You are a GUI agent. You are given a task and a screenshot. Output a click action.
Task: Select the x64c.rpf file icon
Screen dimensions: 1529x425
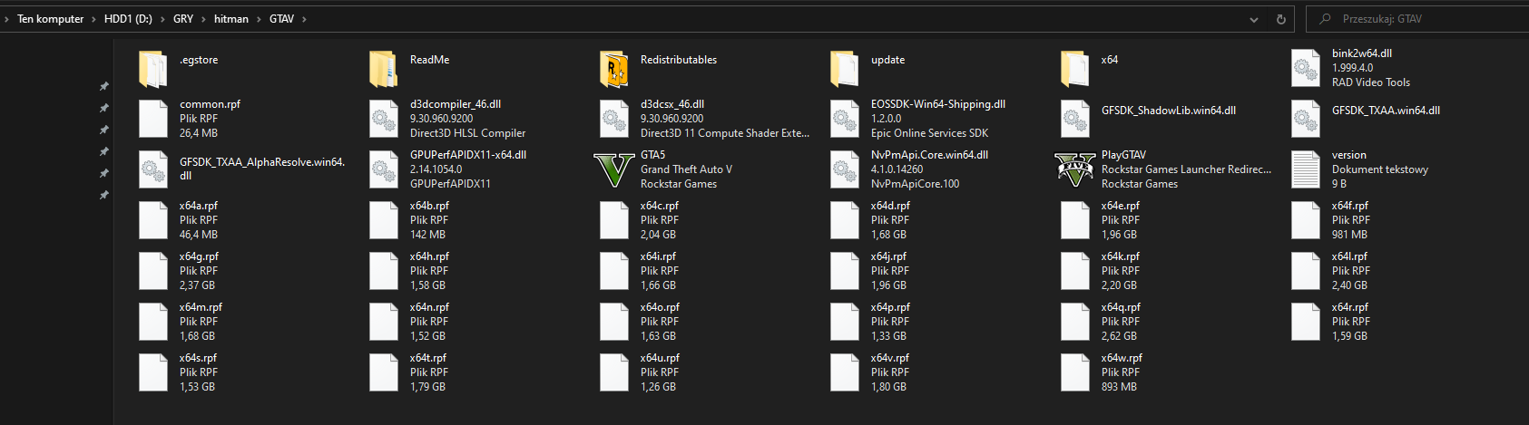coord(613,220)
